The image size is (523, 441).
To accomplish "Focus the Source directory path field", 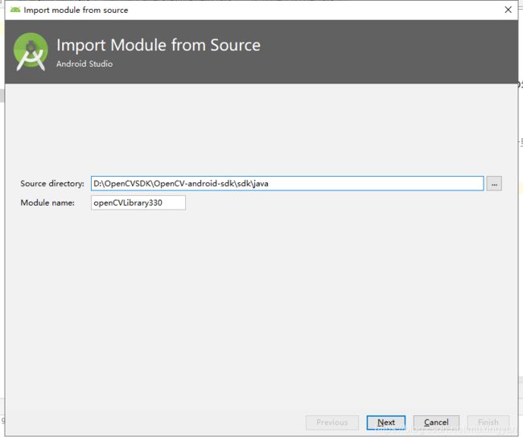I will coord(287,183).
